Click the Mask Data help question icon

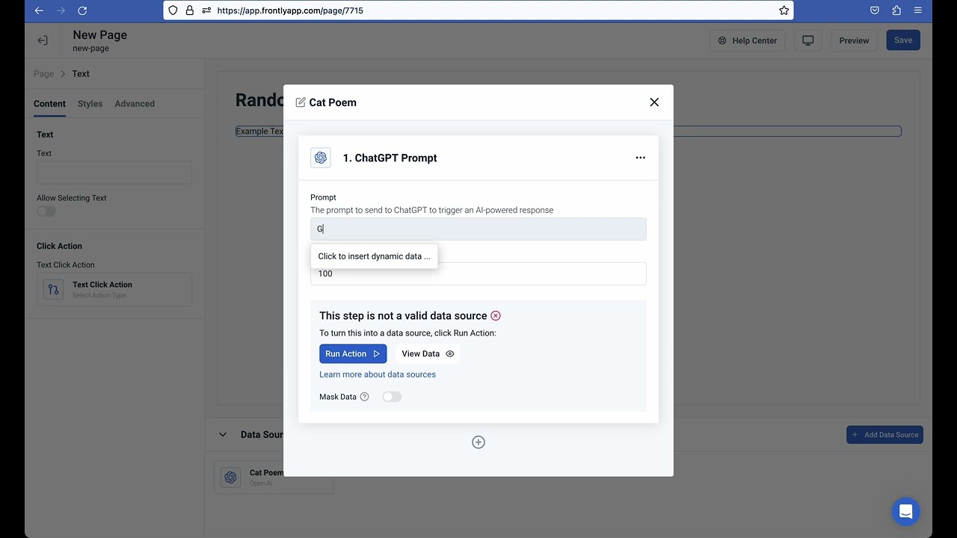coord(364,397)
